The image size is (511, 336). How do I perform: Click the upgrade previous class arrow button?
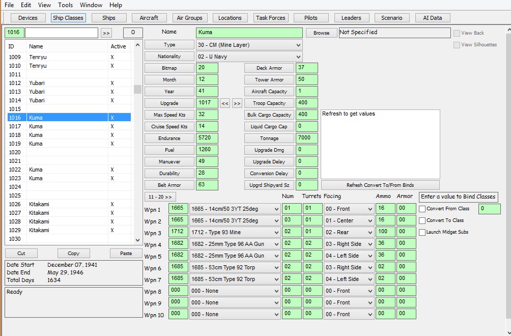click(225, 103)
